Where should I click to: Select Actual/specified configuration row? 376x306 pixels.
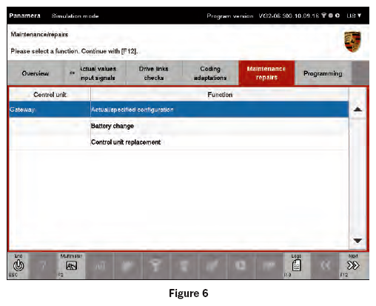point(179,110)
